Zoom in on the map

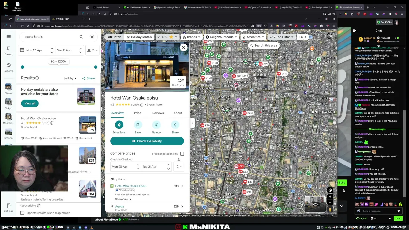tap(330, 197)
